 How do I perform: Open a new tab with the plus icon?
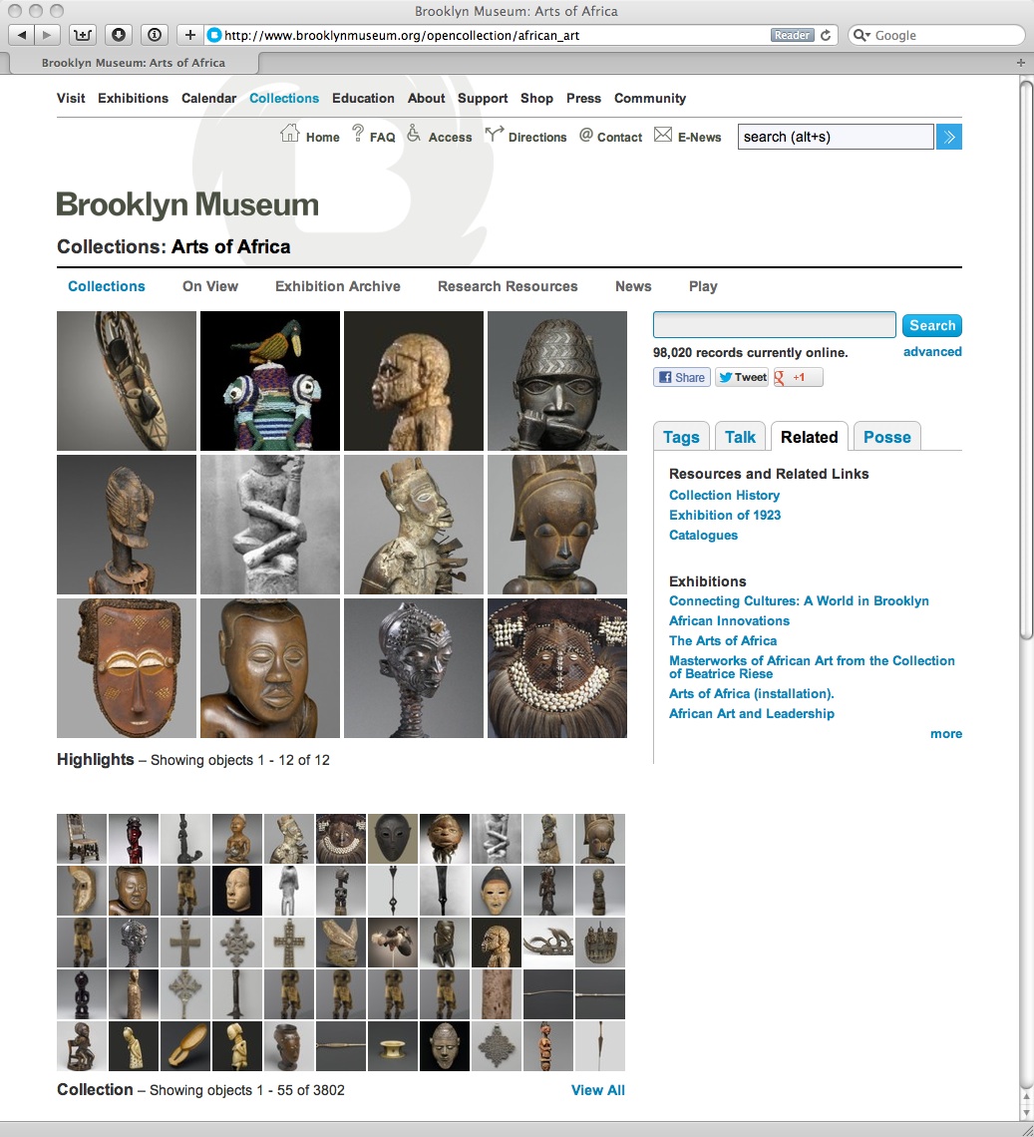(x=1021, y=63)
